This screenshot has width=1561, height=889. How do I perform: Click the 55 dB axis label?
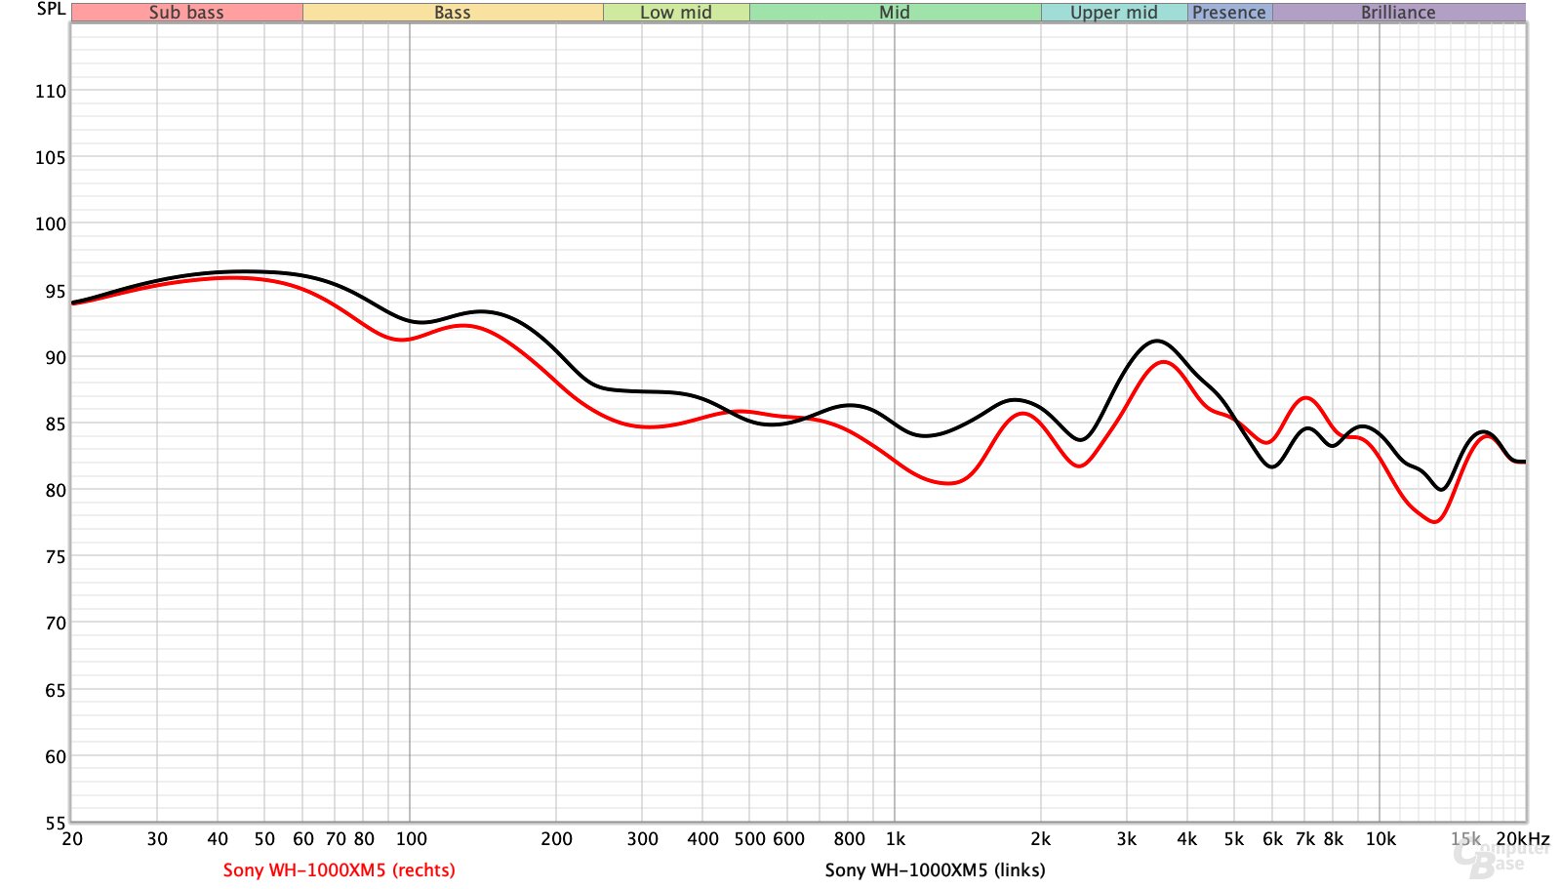[x=56, y=823]
